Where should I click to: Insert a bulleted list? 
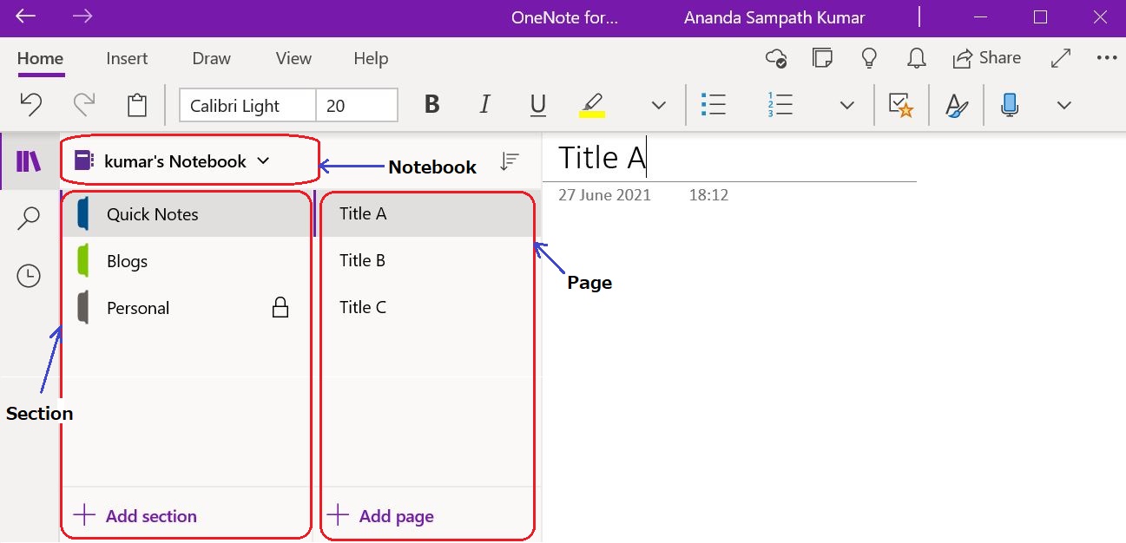pos(713,105)
